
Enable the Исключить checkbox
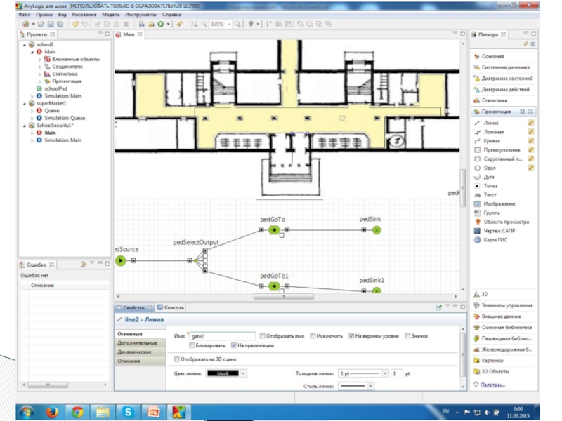click(x=313, y=336)
